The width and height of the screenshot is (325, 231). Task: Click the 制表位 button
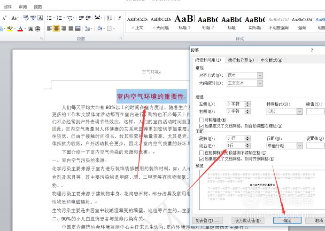tap(207, 221)
